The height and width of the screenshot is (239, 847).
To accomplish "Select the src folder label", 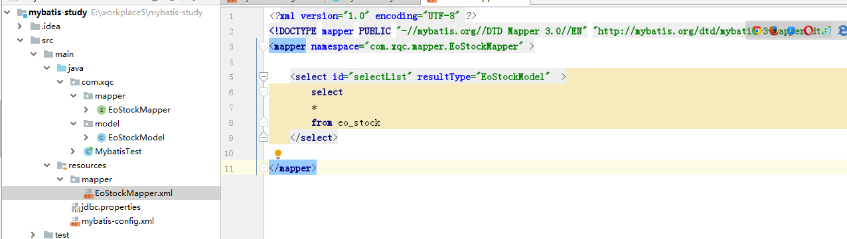I will pyautogui.click(x=48, y=40).
